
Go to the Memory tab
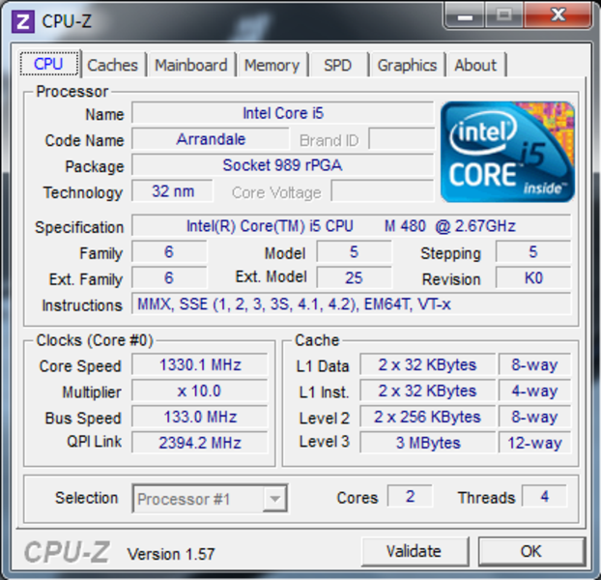click(272, 65)
